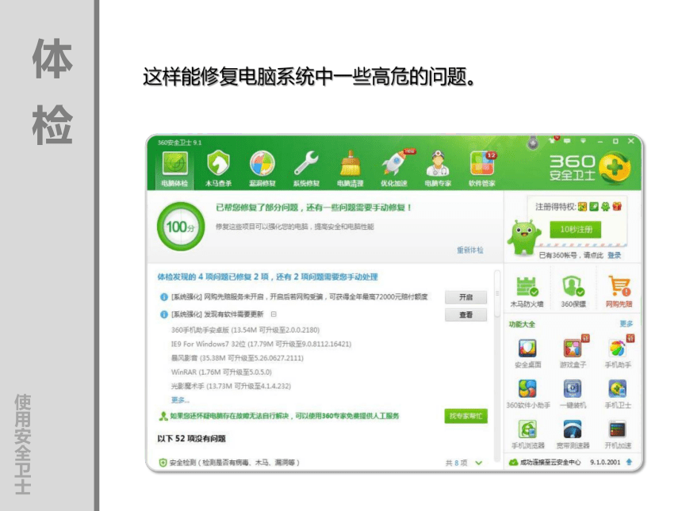Image resolution: width=682 pixels, height=511 pixels.
Task: Click the upgrade arrow beside version 9.1.0.2001
Action: [x=629, y=463]
